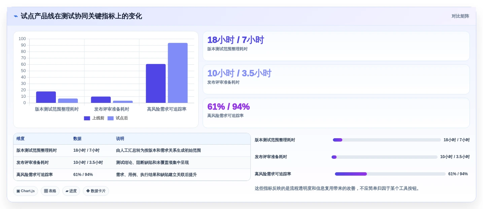This screenshot has height=209, width=483.
Task: Click the lightning icon beside the title
Action: 16,16
